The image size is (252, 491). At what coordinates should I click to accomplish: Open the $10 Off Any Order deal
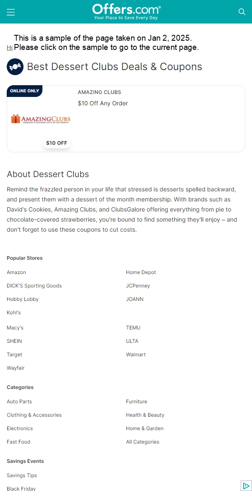103,103
